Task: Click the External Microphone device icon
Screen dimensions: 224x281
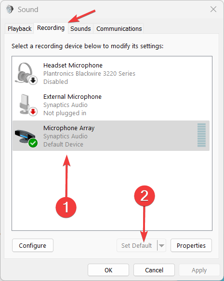Action: coord(28,105)
